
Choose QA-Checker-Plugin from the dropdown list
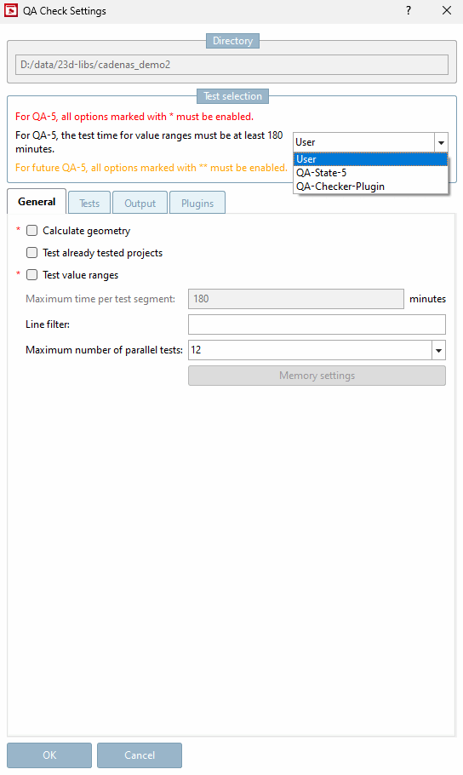370,187
